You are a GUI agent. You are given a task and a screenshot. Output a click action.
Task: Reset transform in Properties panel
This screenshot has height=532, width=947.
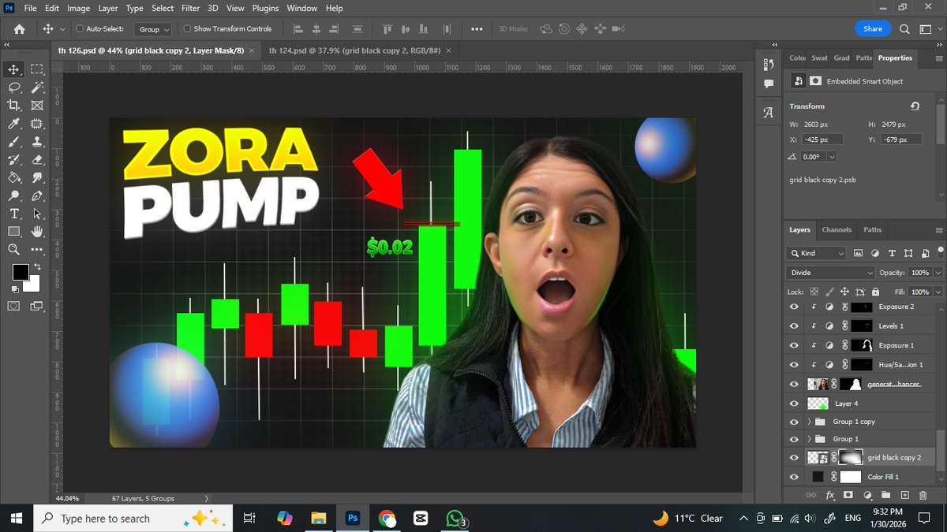[915, 106]
